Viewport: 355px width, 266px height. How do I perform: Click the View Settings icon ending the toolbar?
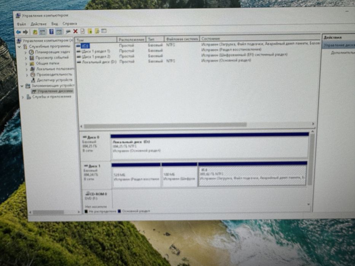pyautogui.click(x=104, y=31)
